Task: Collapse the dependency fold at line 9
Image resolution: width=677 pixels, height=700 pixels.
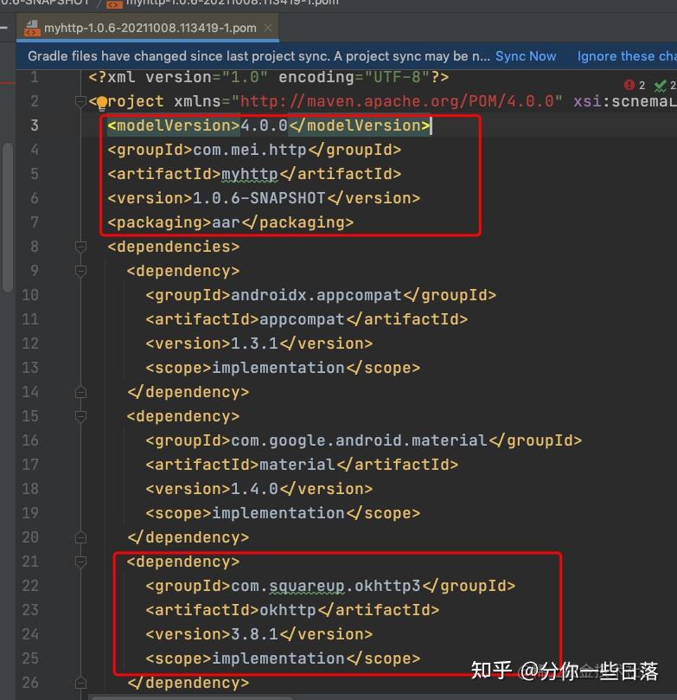Action: pyautogui.click(x=80, y=271)
